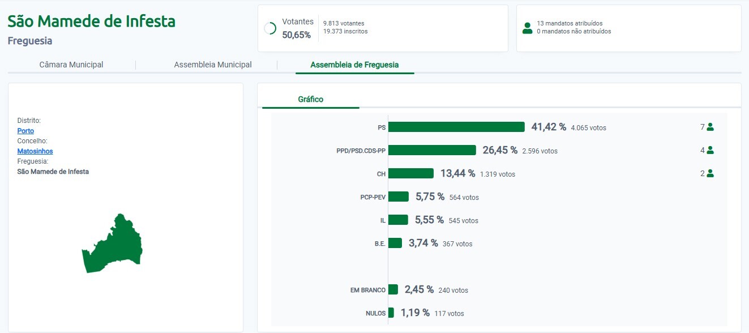Click the NULOS votes bar
Viewport: 749px width, 333px height.
391,313
